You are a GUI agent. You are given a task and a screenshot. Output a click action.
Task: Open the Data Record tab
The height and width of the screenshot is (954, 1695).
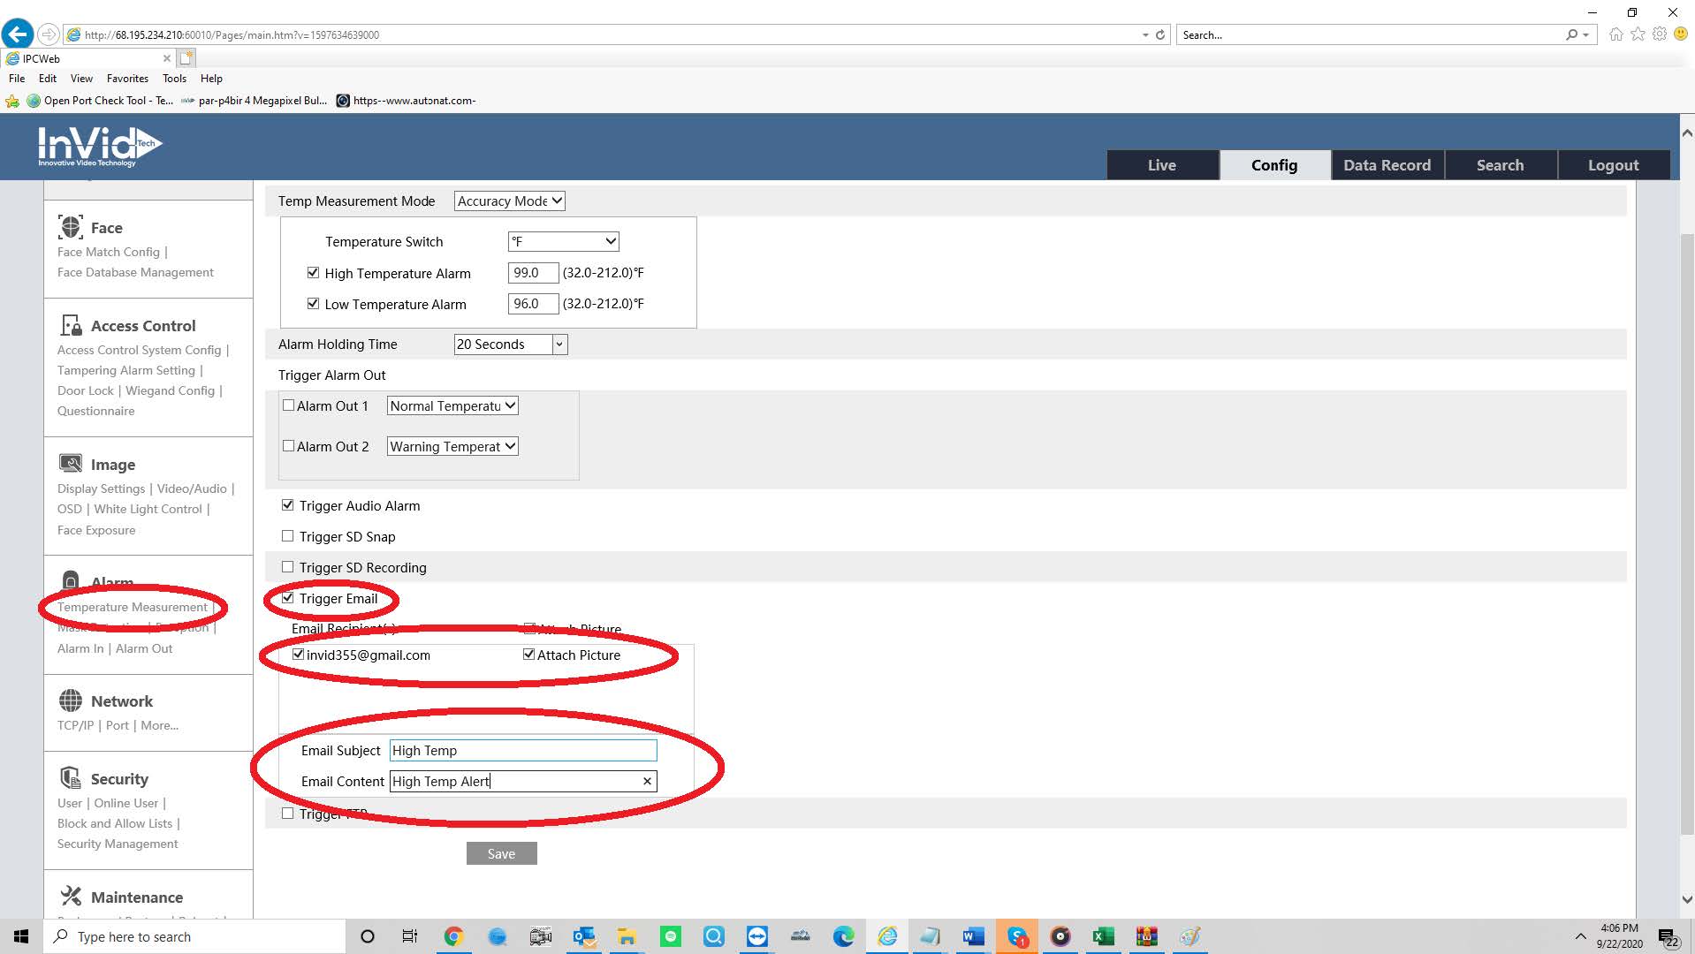click(x=1387, y=165)
